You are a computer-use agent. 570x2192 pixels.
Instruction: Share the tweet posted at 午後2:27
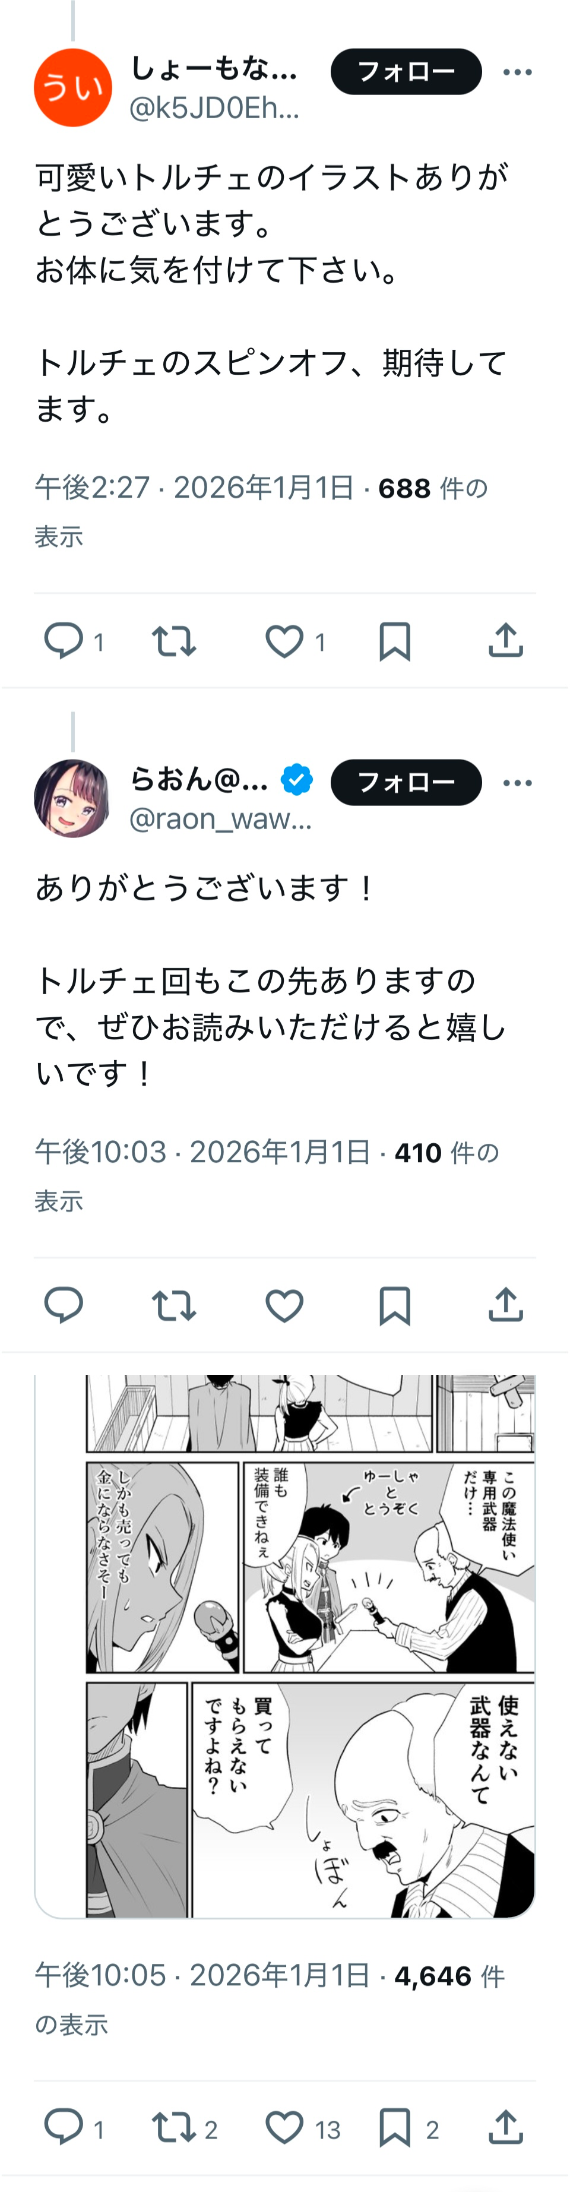point(505,641)
